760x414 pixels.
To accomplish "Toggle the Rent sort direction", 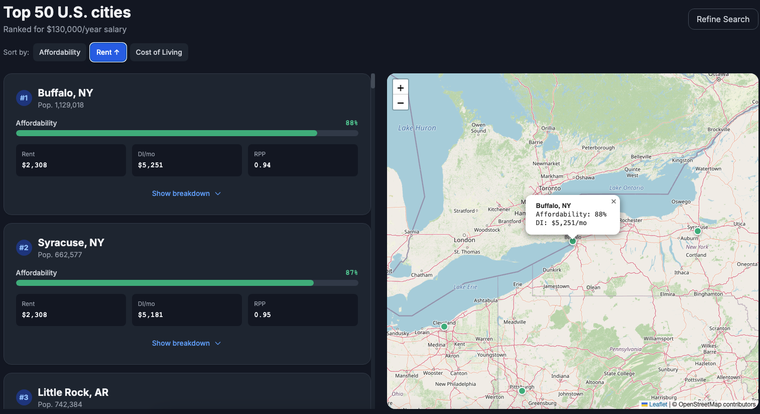I will point(108,52).
